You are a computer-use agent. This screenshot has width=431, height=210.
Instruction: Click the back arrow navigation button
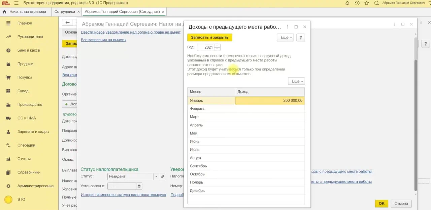click(68, 22)
